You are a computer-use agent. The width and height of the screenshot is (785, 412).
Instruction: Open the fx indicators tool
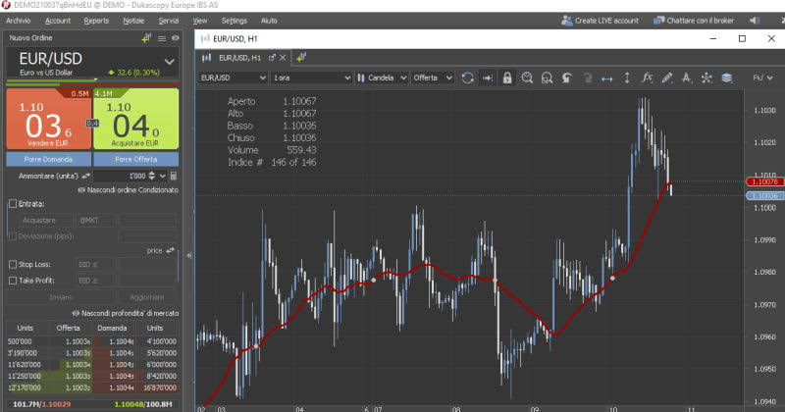pos(647,77)
